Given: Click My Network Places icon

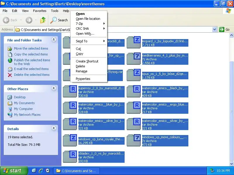Looking at the screenshot, I should coord(10,115).
